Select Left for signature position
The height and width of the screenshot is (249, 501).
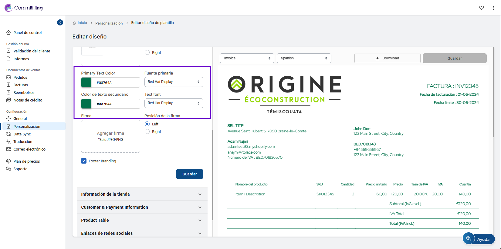(x=147, y=124)
